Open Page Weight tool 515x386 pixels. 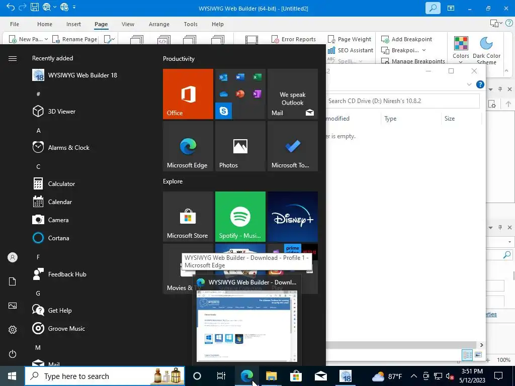tap(350, 39)
